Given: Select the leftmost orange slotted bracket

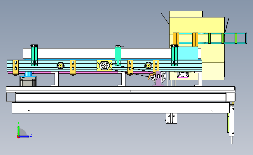Looking at the screenshot, I should 15,67.
